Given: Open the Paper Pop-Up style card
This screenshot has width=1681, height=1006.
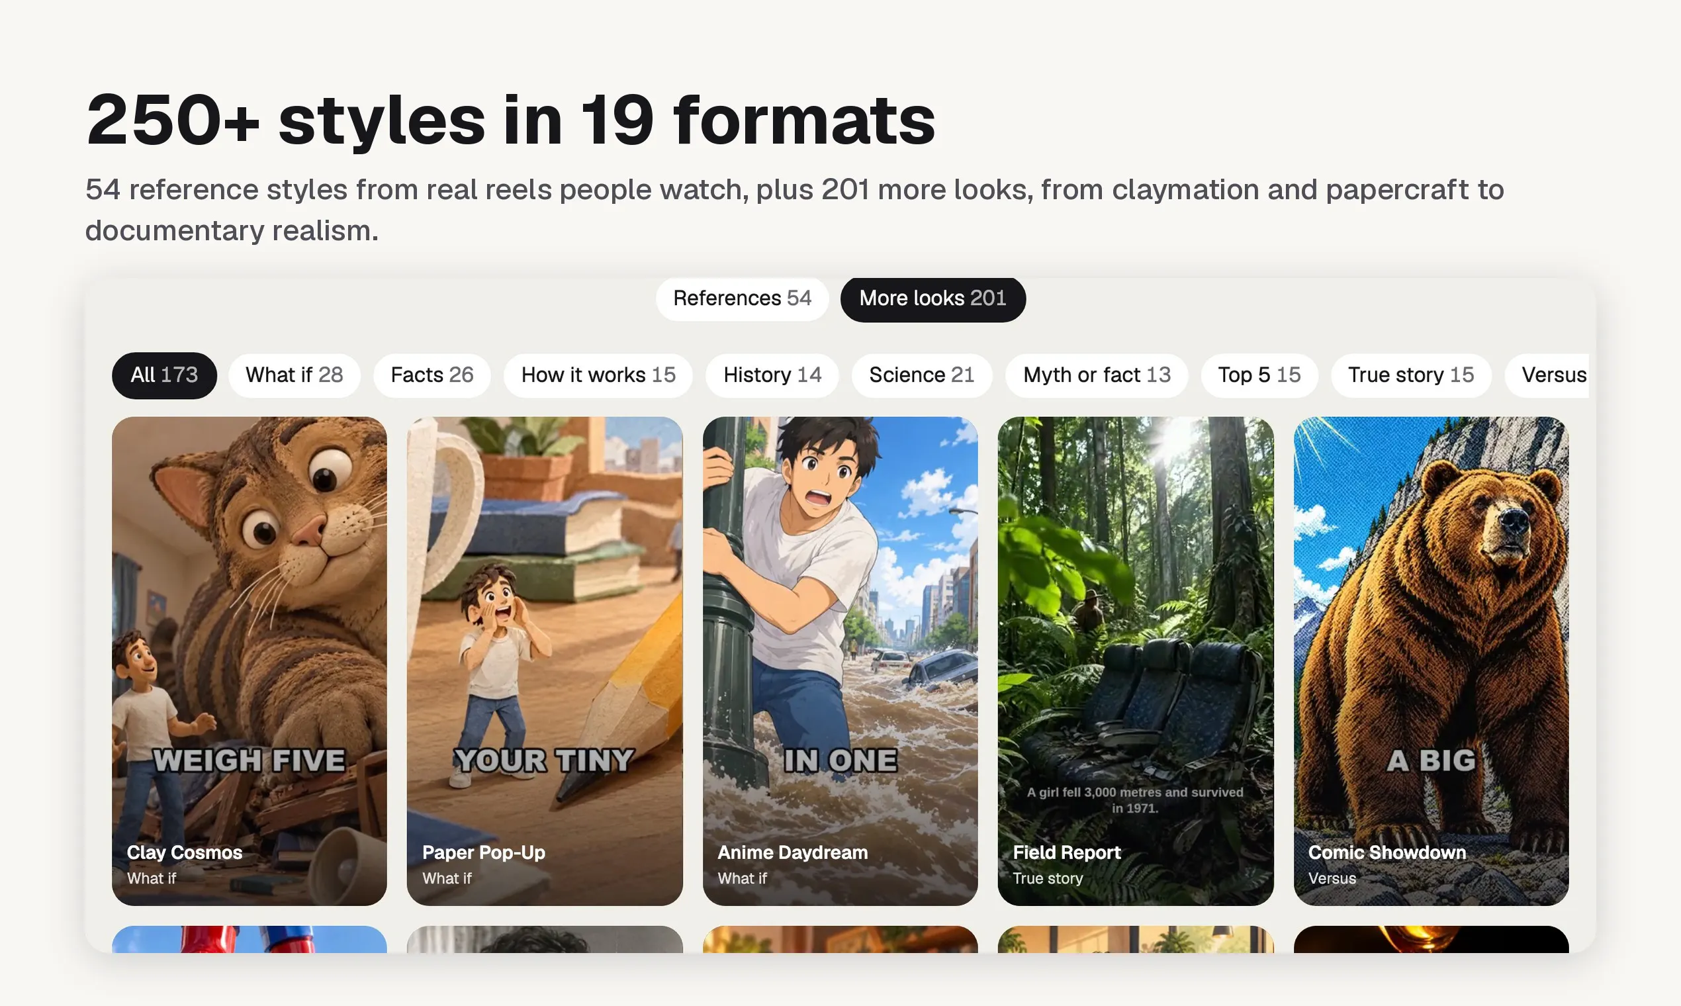Looking at the screenshot, I should pyautogui.click(x=545, y=661).
